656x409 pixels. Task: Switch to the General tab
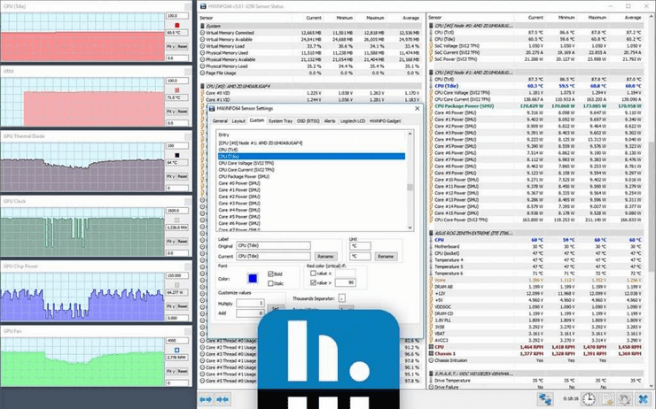tap(220, 121)
